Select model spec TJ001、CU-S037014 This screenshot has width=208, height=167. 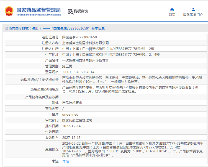[78, 72]
